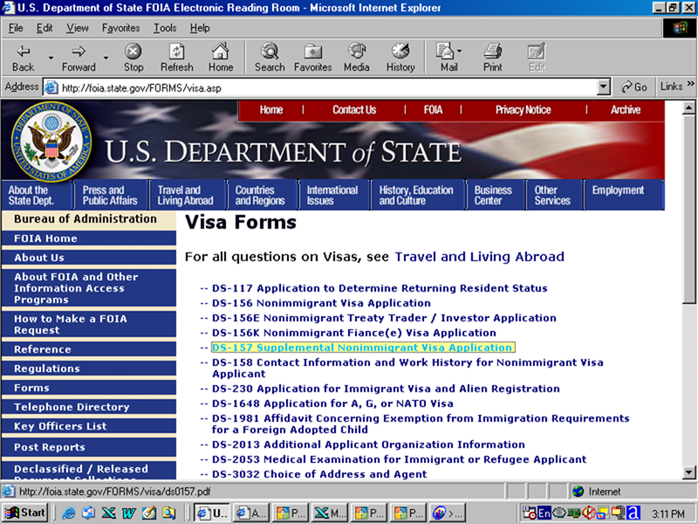Viewport: 698px width, 524px height.
Task: Click the En language indicator in tray
Action: tap(544, 513)
